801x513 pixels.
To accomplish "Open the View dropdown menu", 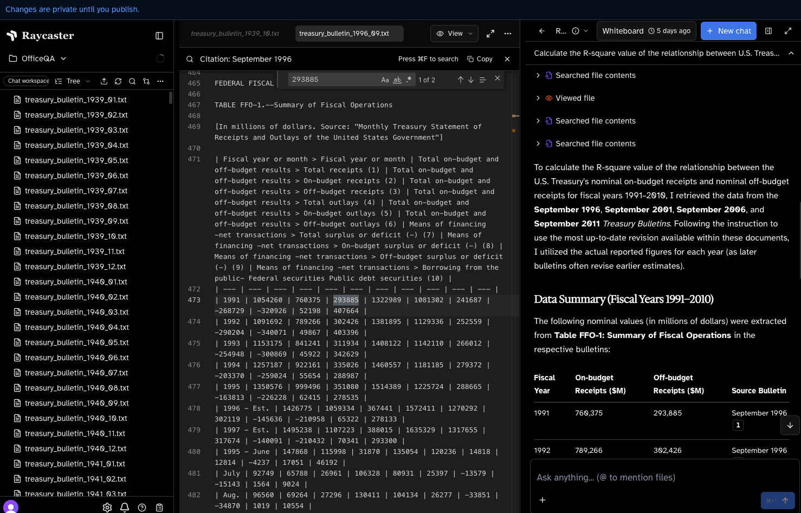I will pos(454,33).
